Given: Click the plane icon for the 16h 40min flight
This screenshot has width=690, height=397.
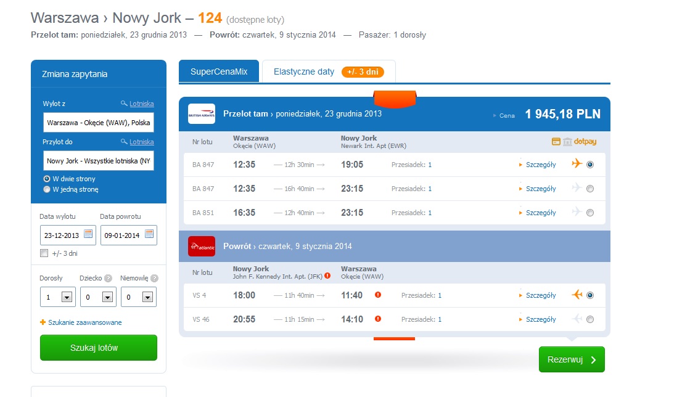Looking at the screenshot, I should point(577,188).
